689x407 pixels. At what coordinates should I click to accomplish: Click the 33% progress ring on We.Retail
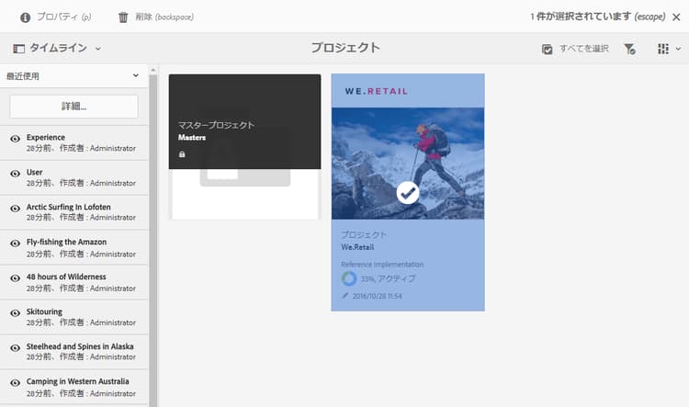349,278
